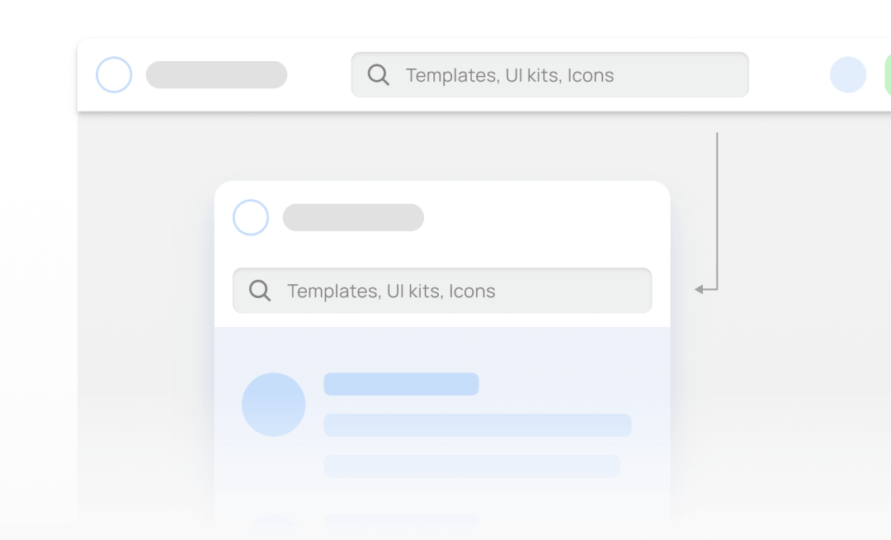Focus the mobile card 'Templates, UI kits, Icons' field
Image resolution: width=891 pixels, height=540 pixels.
pyautogui.click(x=462, y=291)
